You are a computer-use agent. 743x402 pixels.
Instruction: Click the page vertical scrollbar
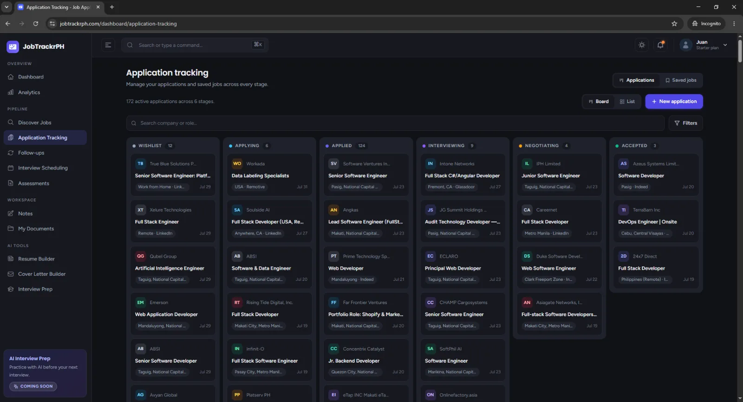[740, 51]
